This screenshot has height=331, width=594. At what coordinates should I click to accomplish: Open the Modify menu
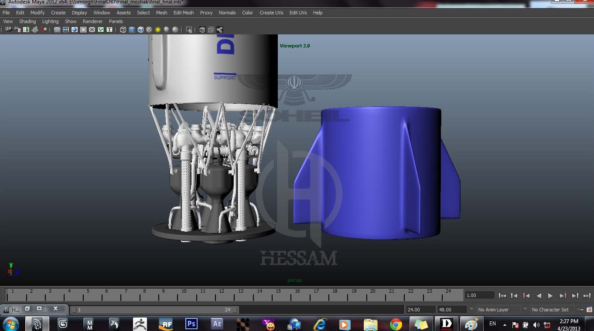tap(38, 13)
